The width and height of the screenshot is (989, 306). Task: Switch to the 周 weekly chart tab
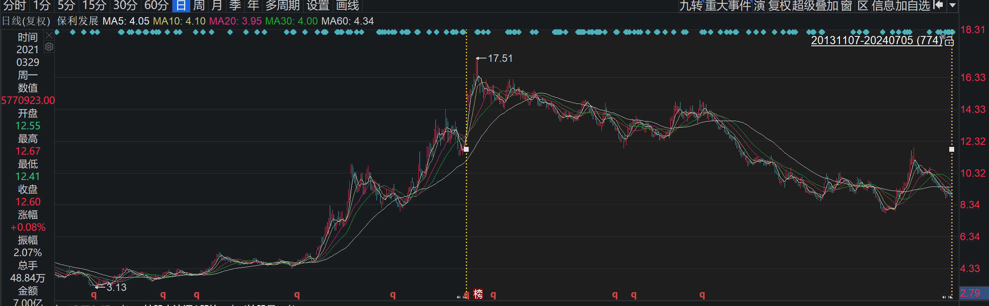click(199, 6)
